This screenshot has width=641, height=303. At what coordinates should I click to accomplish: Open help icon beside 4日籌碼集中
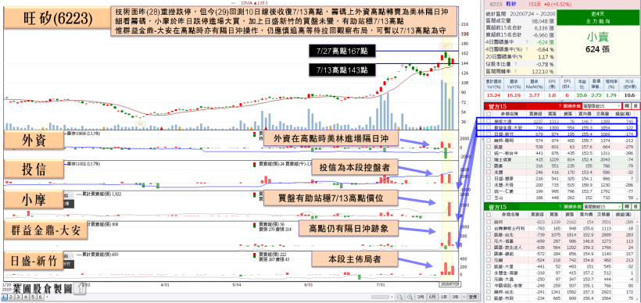[527, 41]
